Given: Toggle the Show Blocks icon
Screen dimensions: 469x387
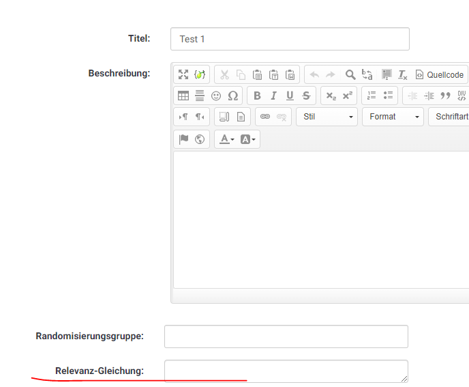Looking at the screenshot, I should pos(224,117).
